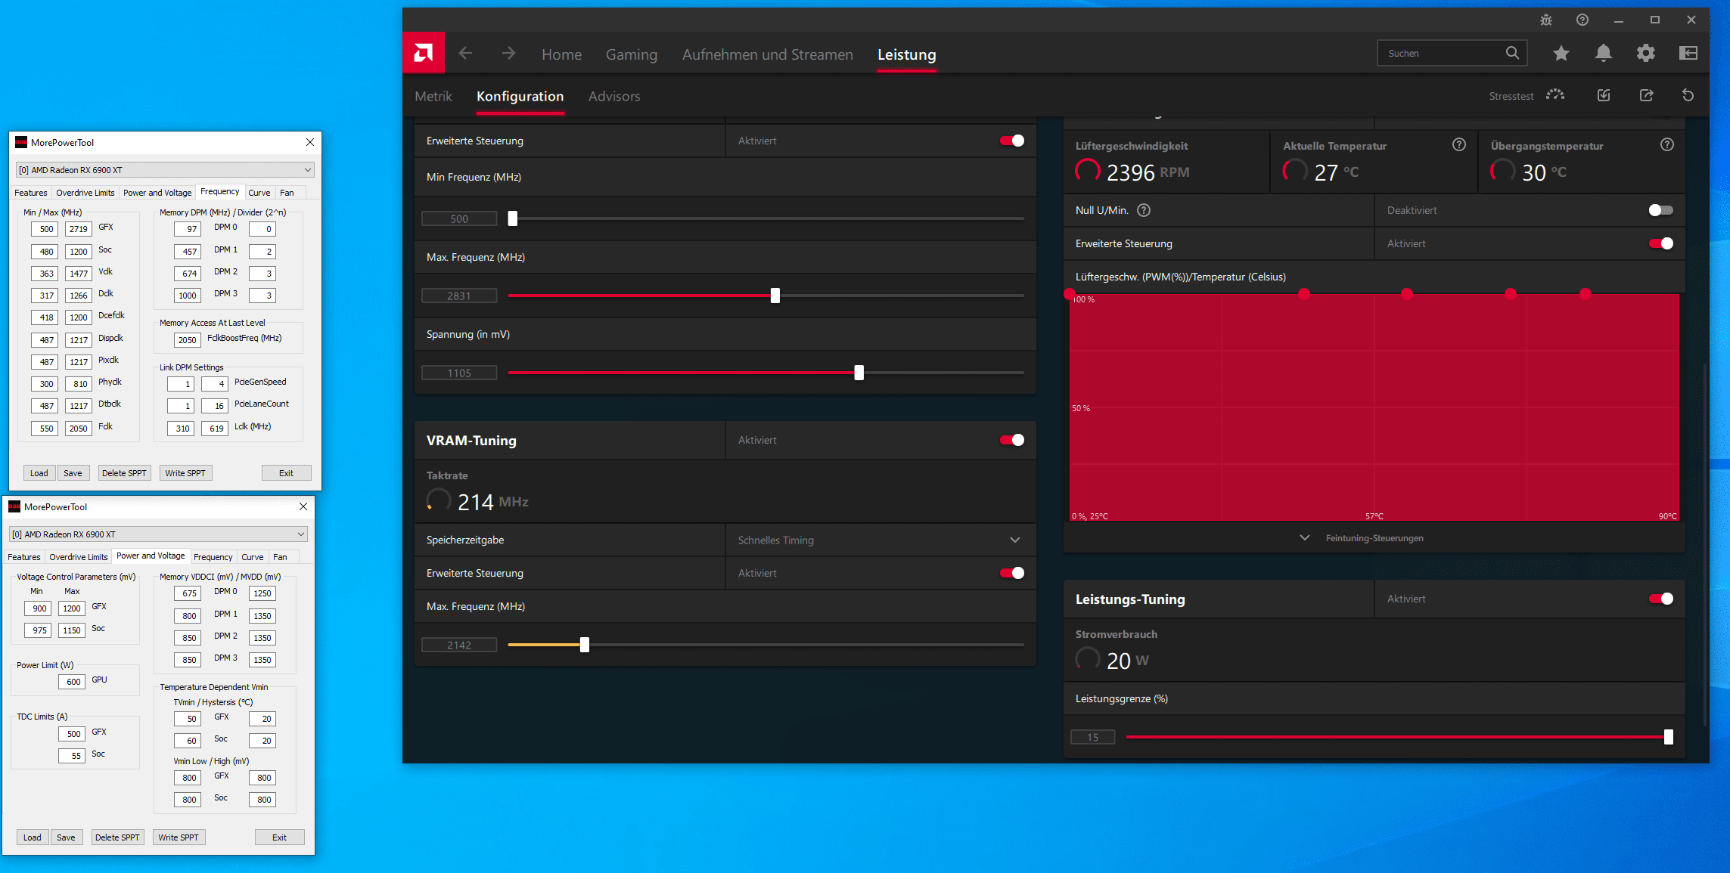
Task: Click the AMD logo home icon
Action: click(423, 53)
